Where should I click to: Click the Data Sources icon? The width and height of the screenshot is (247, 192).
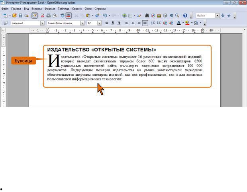tap(165, 16)
